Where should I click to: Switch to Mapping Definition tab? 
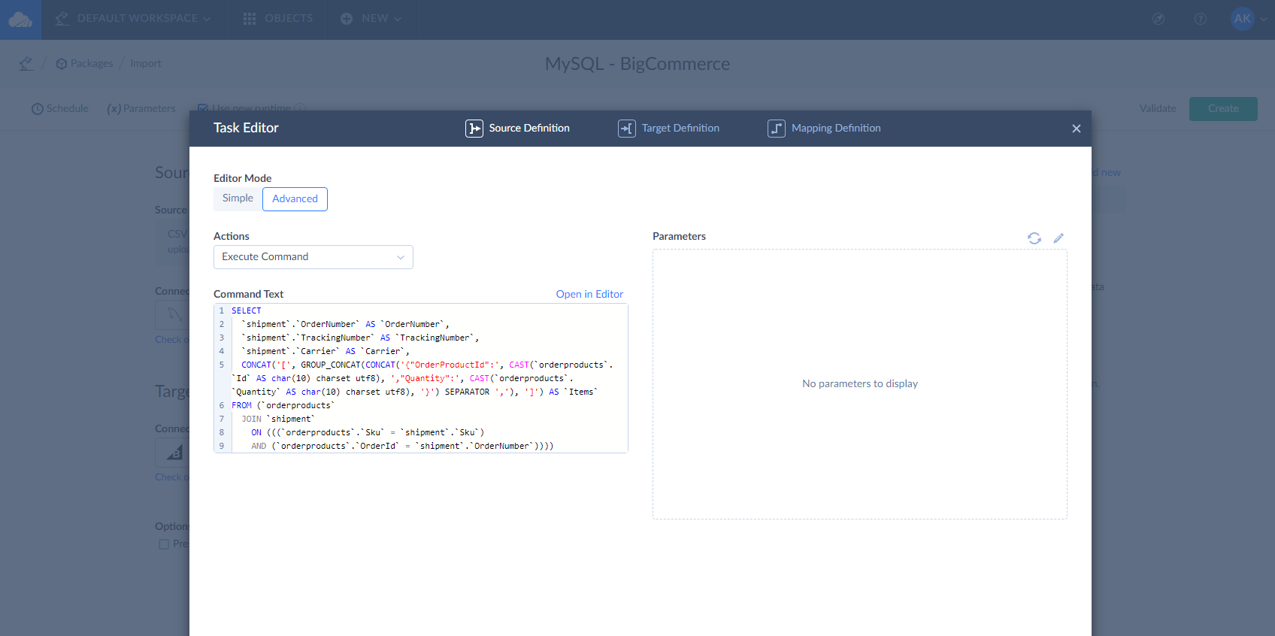tap(825, 128)
